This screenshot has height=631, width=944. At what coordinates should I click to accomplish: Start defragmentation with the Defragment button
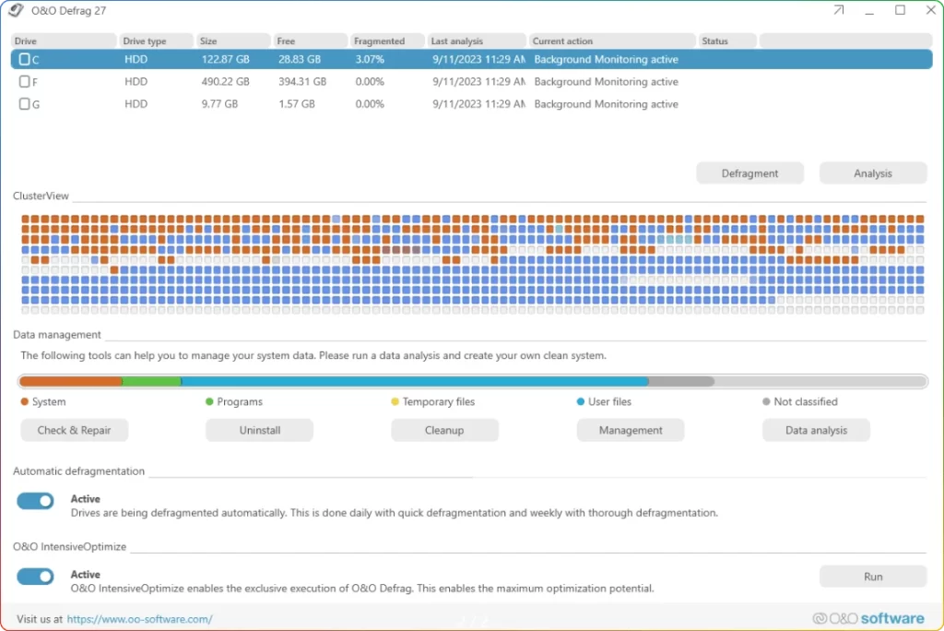pyautogui.click(x=749, y=173)
